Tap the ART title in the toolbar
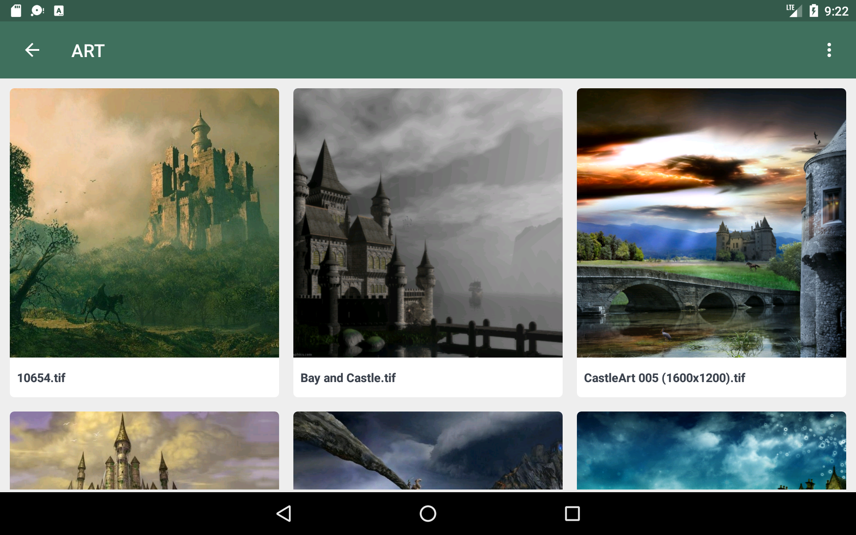The image size is (856, 535). pyautogui.click(x=88, y=51)
